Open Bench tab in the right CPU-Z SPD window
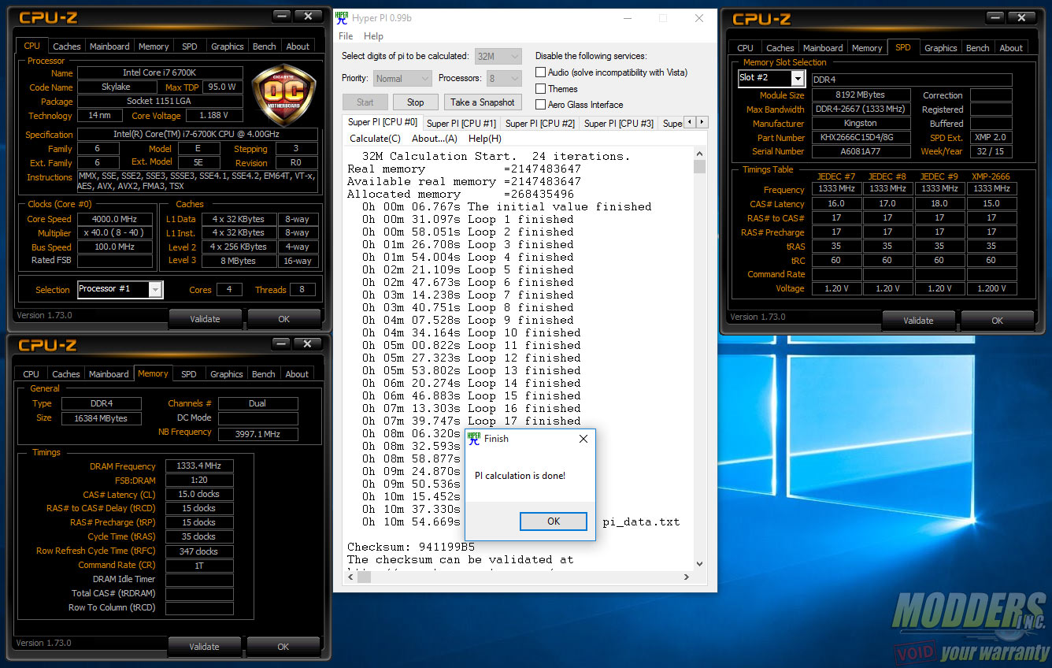This screenshot has height=668, width=1052. click(x=978, y=48)
